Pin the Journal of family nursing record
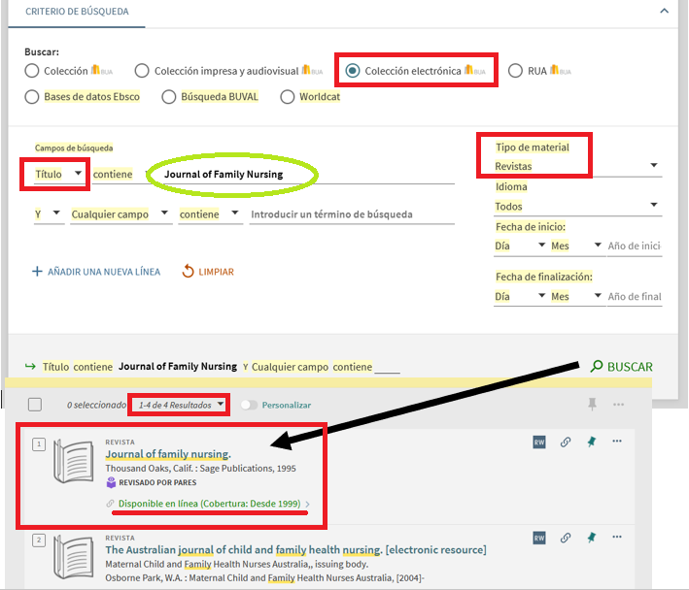The height and width of the screenshot is (590, 689). pyautogui.click(x=591, y=442)
